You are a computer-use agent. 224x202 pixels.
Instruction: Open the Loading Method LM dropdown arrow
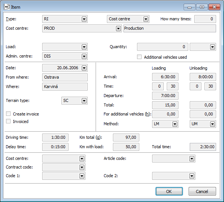tap(175, 124)
